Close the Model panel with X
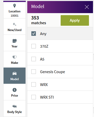94x117 pixels. pyautogui.click(x=87, y=7)
